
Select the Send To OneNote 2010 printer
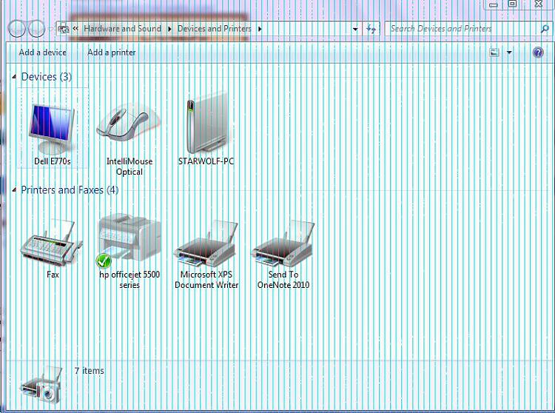pos(283,244)
